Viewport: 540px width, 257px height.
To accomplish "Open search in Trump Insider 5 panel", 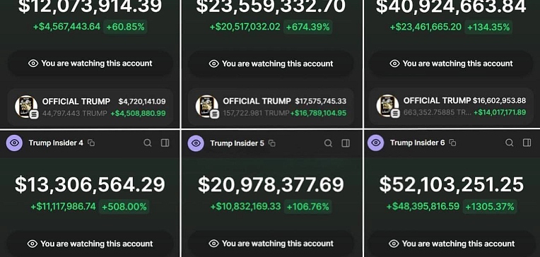I will point(328,143).
